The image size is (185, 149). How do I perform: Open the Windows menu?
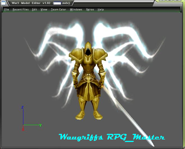click(x=76, y=10)
